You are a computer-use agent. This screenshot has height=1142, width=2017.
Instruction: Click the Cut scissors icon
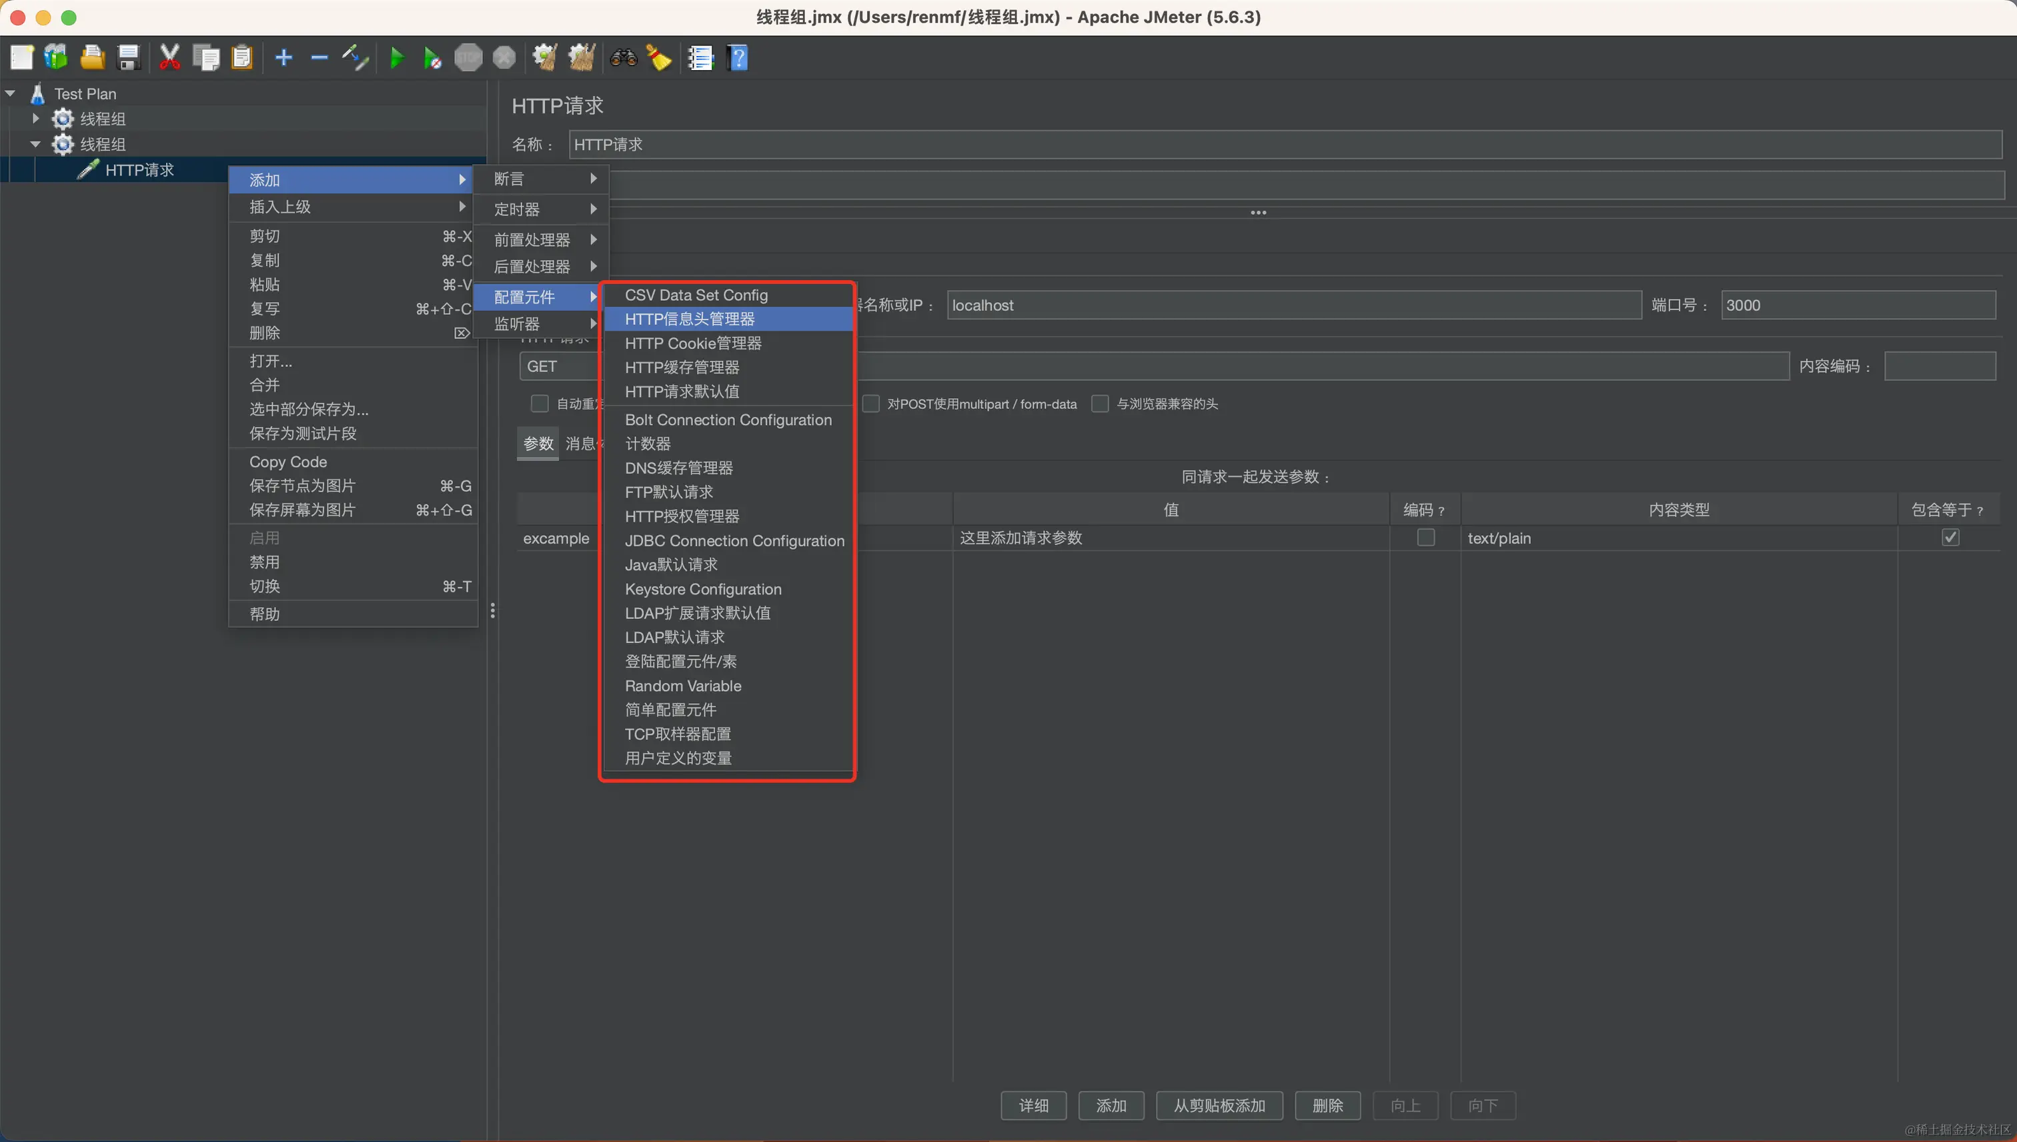(x=169, y=57)
